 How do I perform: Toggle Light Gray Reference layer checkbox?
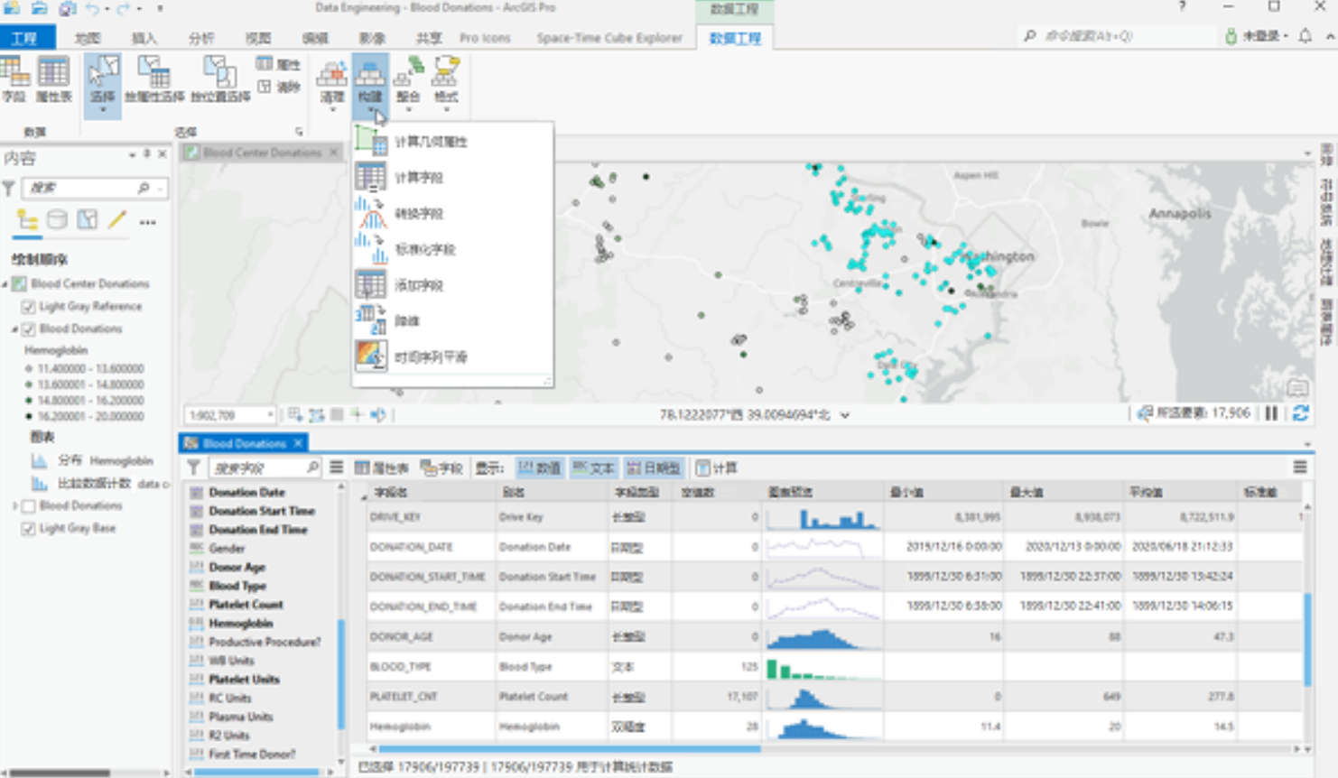click(x=28, y=307)
